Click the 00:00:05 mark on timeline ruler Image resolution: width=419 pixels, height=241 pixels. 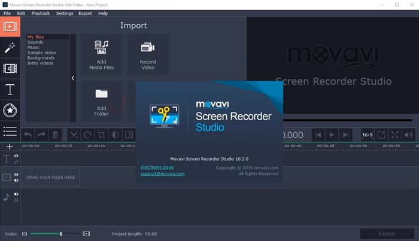click(63, 146)
